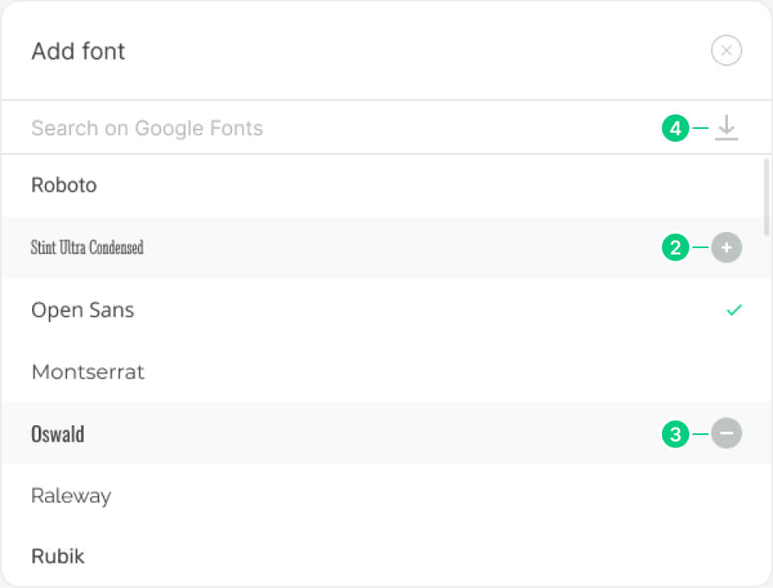Viewport: 773px width, 588px height.
Task: Click empty header space right of title
Action: pos(403,52)
